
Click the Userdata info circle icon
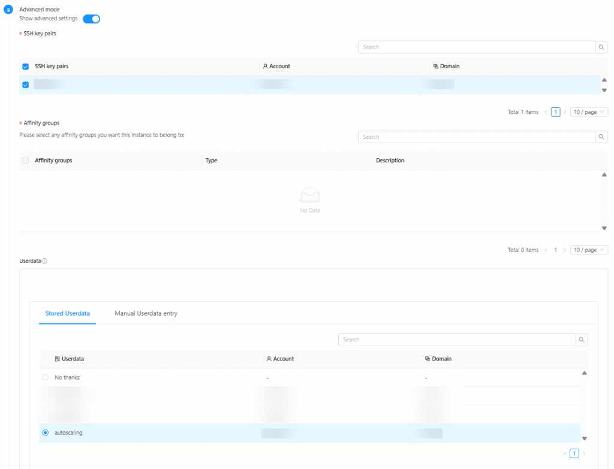[45, 261]
